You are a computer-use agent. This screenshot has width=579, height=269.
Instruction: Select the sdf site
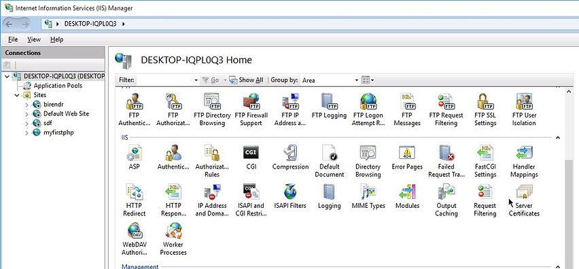click(41, 123)
